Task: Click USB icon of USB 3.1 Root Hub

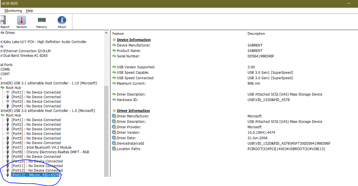Action: [3, 88]
